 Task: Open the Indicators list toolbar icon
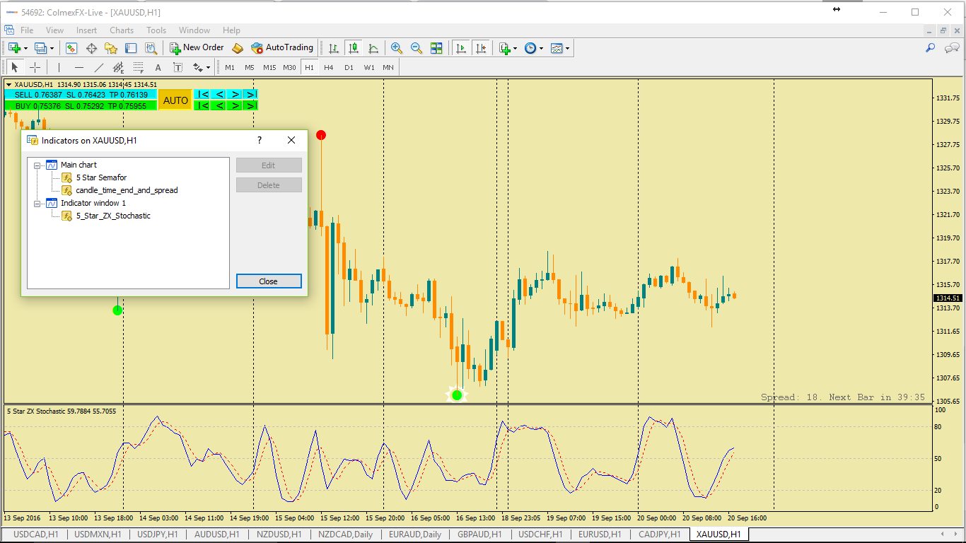[505, 48]
